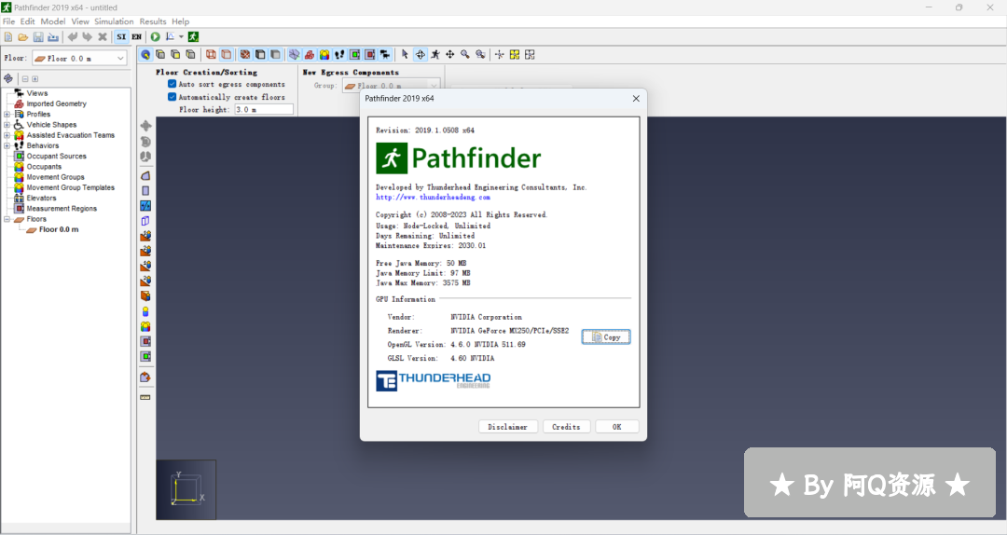
Task: Save the model using the floppy disk icon
Action: point(38,36)
